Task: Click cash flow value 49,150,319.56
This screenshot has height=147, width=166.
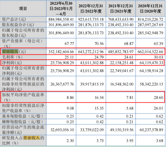Action: point(122,130)
